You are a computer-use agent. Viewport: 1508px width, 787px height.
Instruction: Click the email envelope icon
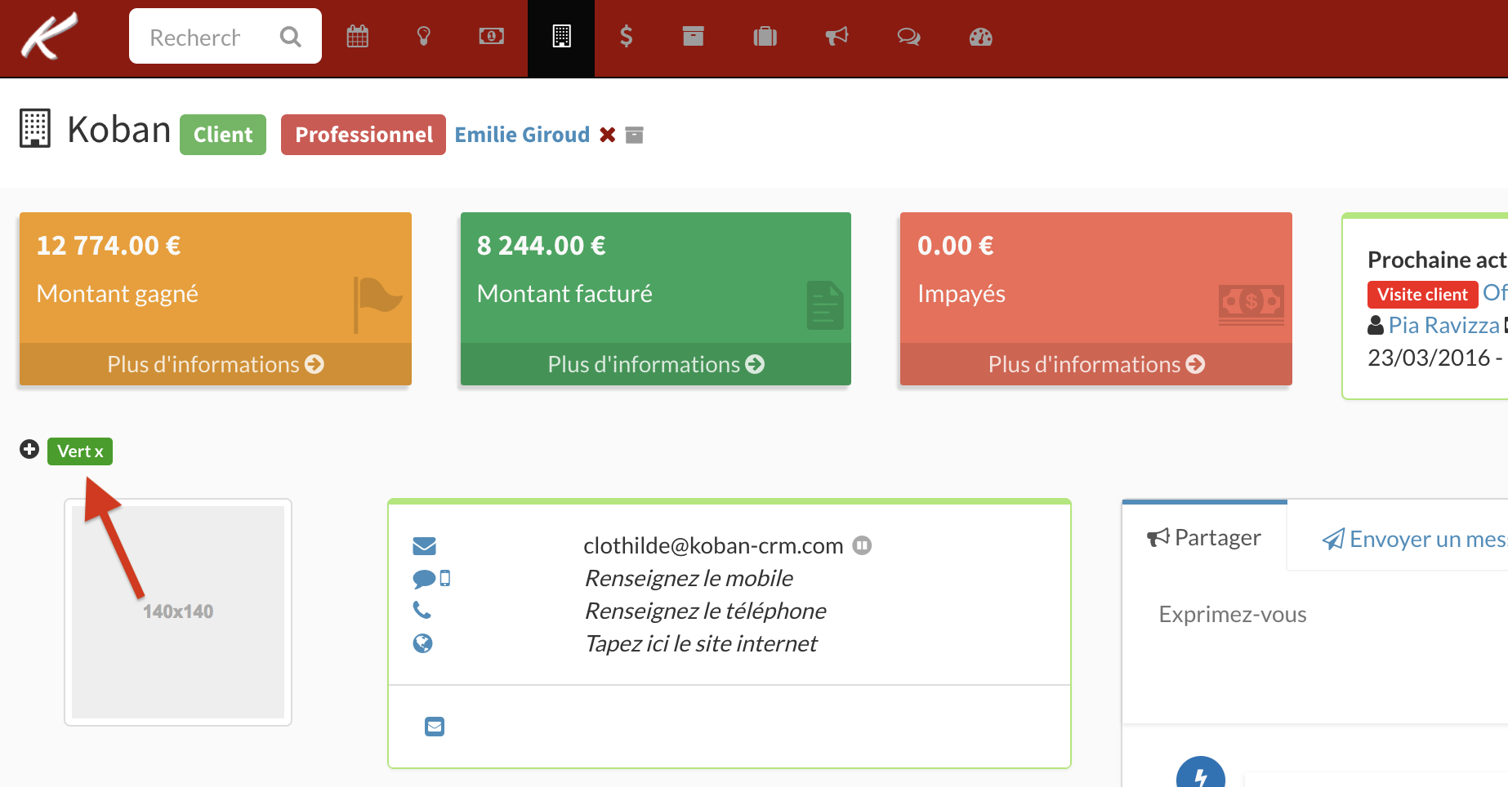coord(425,545)
